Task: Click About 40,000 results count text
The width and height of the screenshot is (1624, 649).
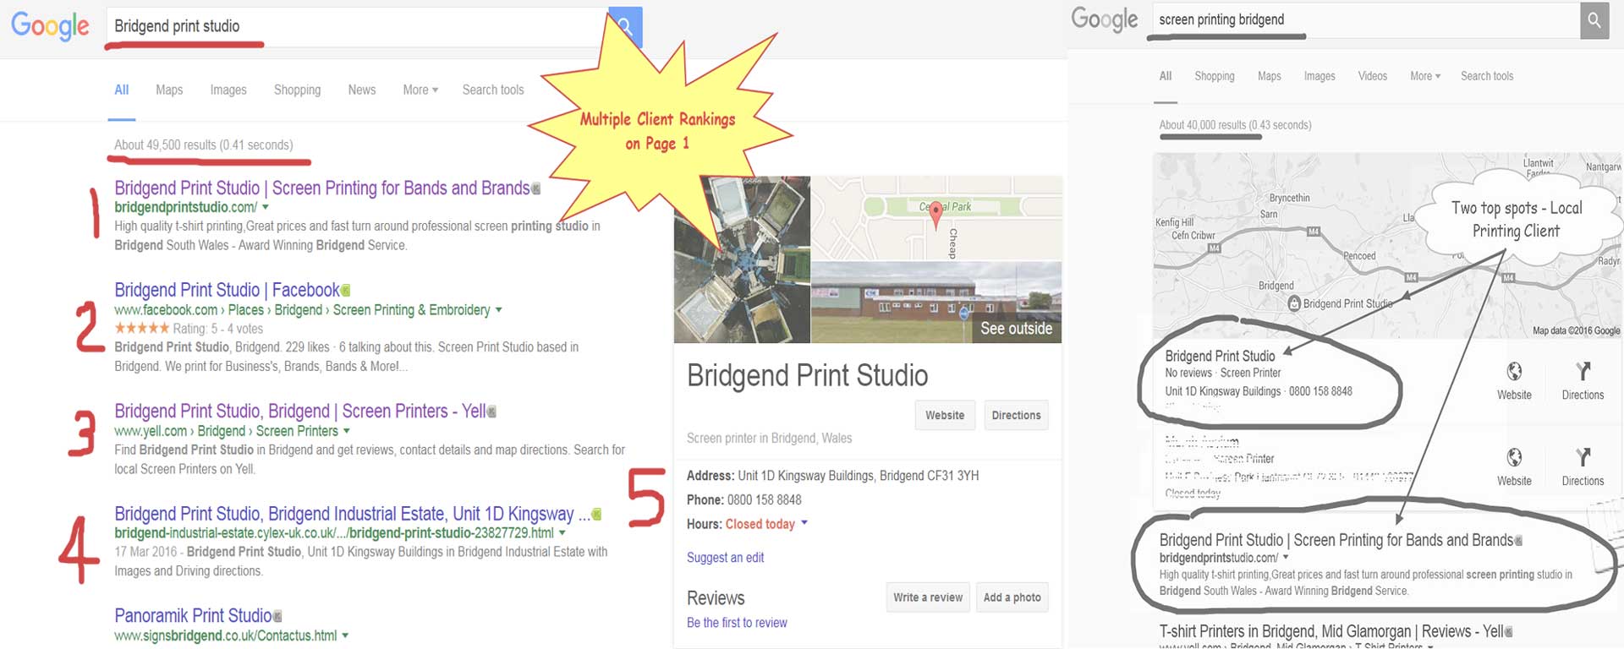Action: tap(1235, 125)
